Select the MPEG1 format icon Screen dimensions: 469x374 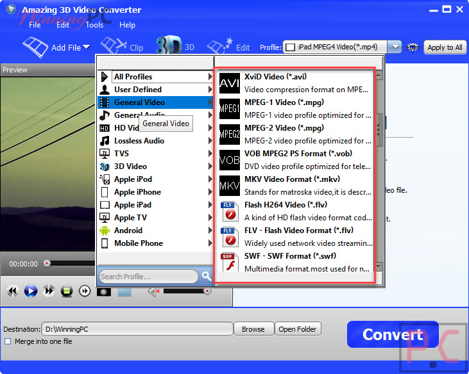230,109
